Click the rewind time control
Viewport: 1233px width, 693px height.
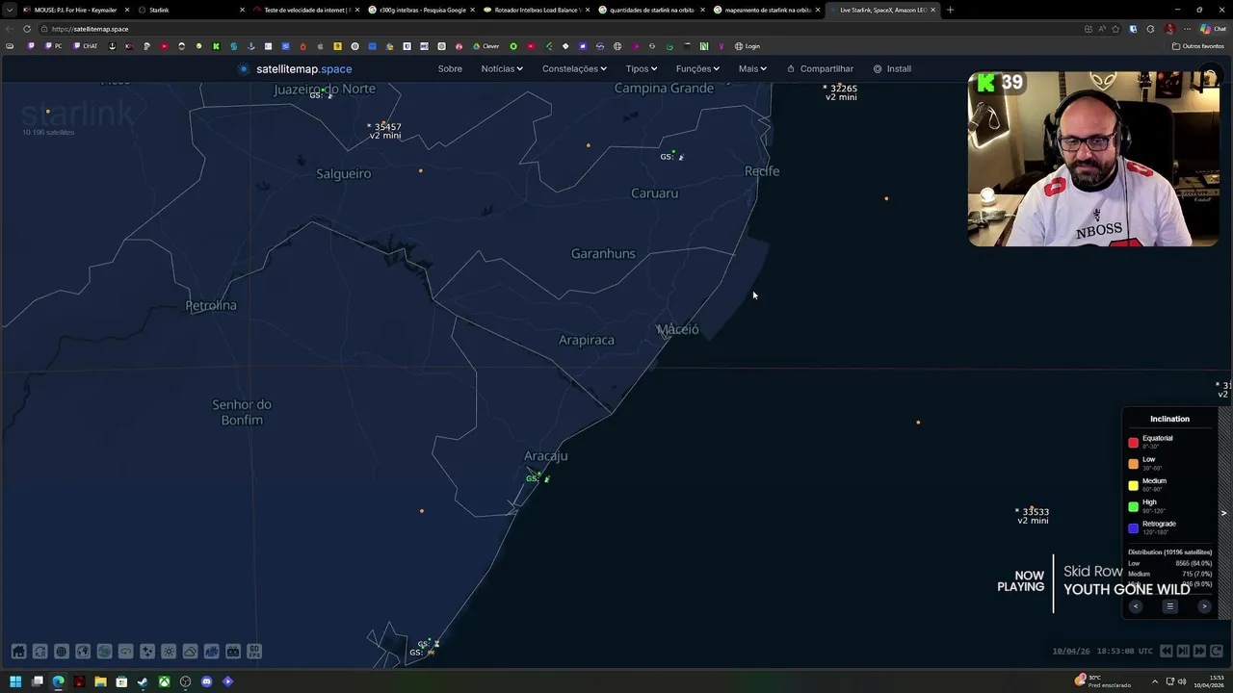pyautogui.click(x=1167, y=652)
